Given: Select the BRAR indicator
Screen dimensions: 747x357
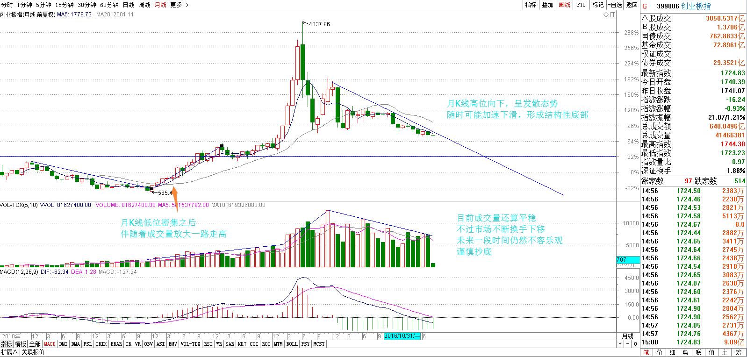Looking at the screenshot, I should point(116,344).
